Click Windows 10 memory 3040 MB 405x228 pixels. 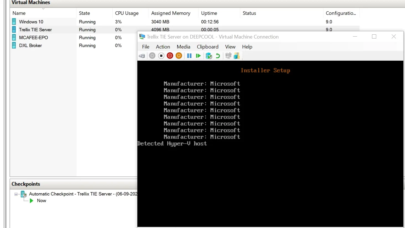(x=160, y=22)
